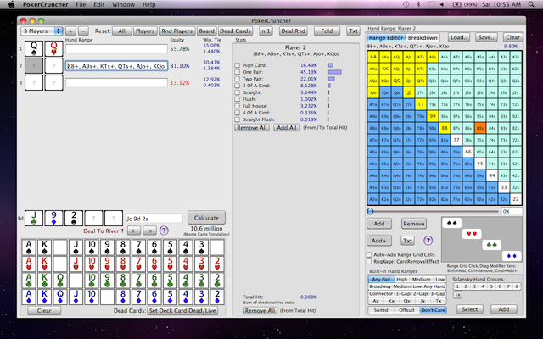Image resolution: width=543 pixels, height=339 pixels.
Task: Choose the Any Pair built-in range
Action: point(381,279)
